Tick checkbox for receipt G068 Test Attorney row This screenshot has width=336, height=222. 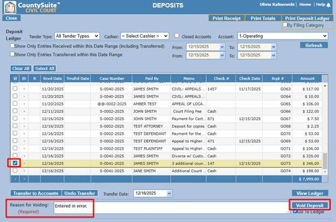coord(15,126)
